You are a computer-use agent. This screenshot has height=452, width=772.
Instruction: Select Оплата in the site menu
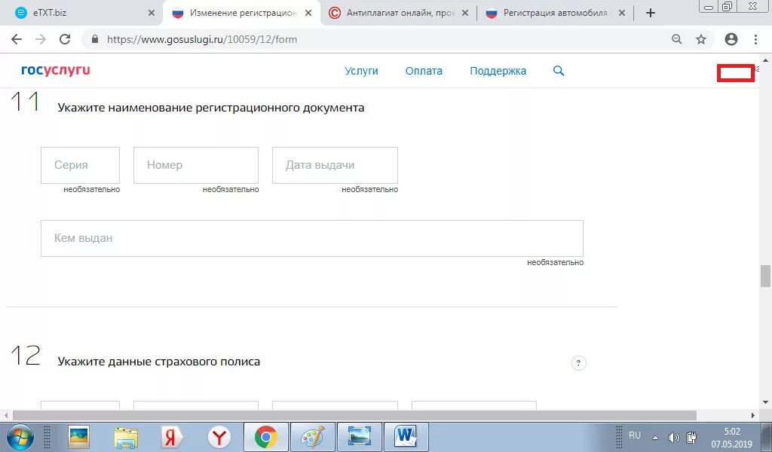tap(424, 70)
